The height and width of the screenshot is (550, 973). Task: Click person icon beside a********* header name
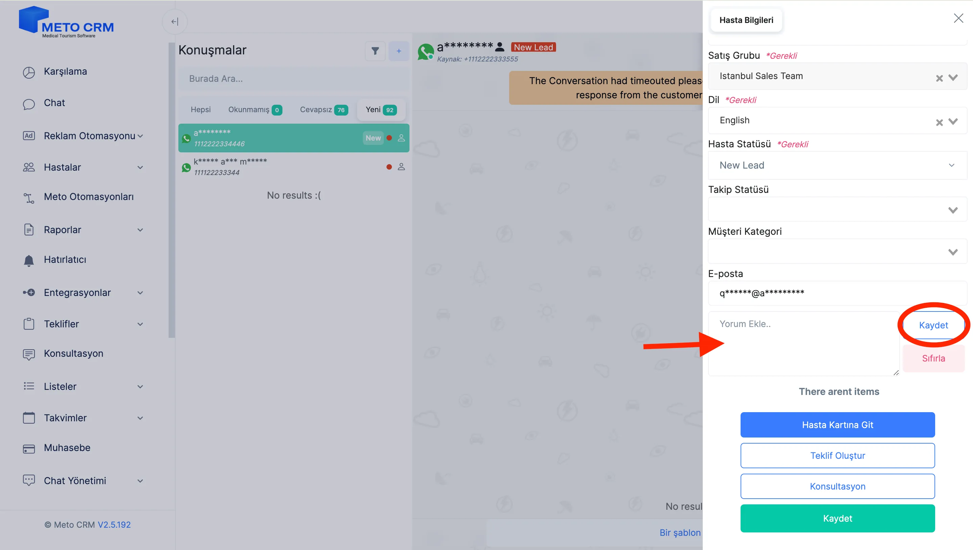point(499,47)
